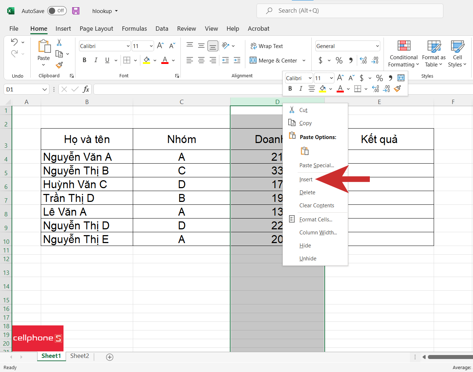Viewport: 473px width, 372px height.
Task: Click the Redo arrow icon
Action: pyautogui.click(x=14, y=53)
